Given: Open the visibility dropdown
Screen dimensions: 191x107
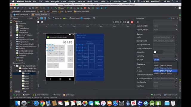Looking at the screenshot, I should tap(176, 56).
